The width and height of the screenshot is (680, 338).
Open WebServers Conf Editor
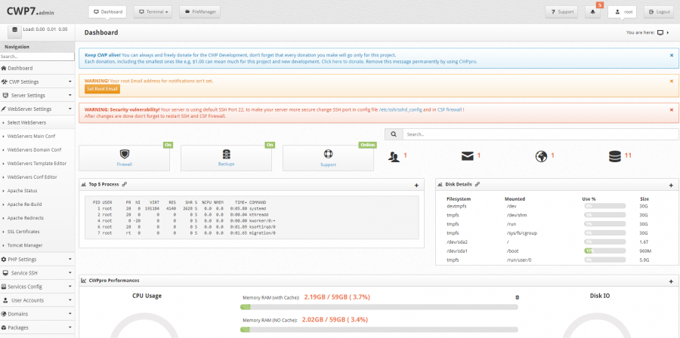click(37, 177)
